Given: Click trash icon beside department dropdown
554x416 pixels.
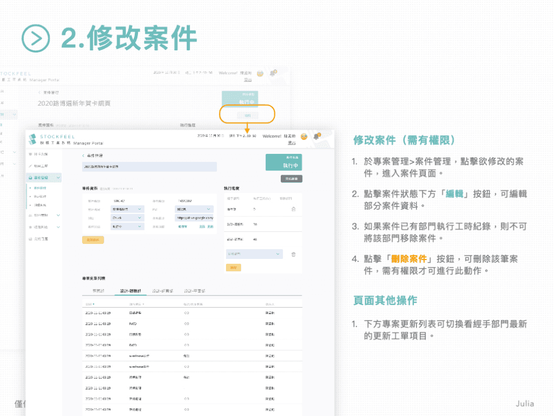Looking at the screenshot, I should point(293,254).
